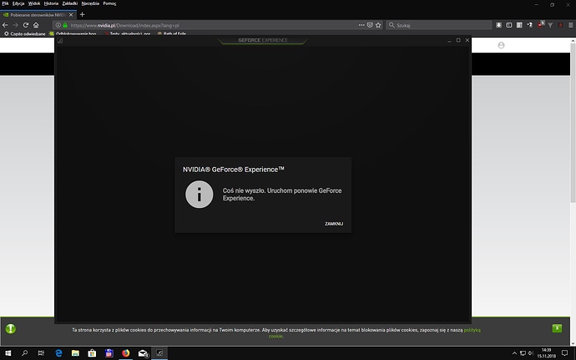This screenshot has width=576, height=360.
Task: Click the grey funnel extension icon
Action: pyautogui.click(x=550, y=25)
